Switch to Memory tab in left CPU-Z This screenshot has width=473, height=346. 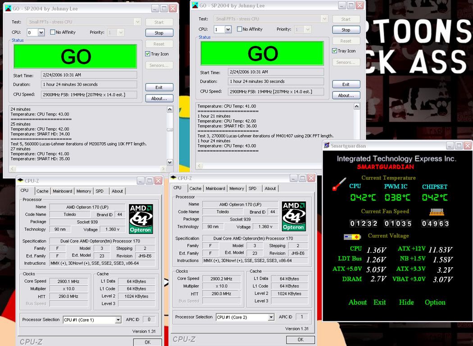click(x=83, y=191)
